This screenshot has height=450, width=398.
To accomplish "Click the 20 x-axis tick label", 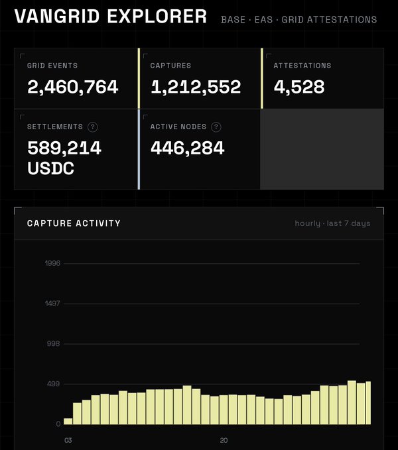I will tap(224, 440).
